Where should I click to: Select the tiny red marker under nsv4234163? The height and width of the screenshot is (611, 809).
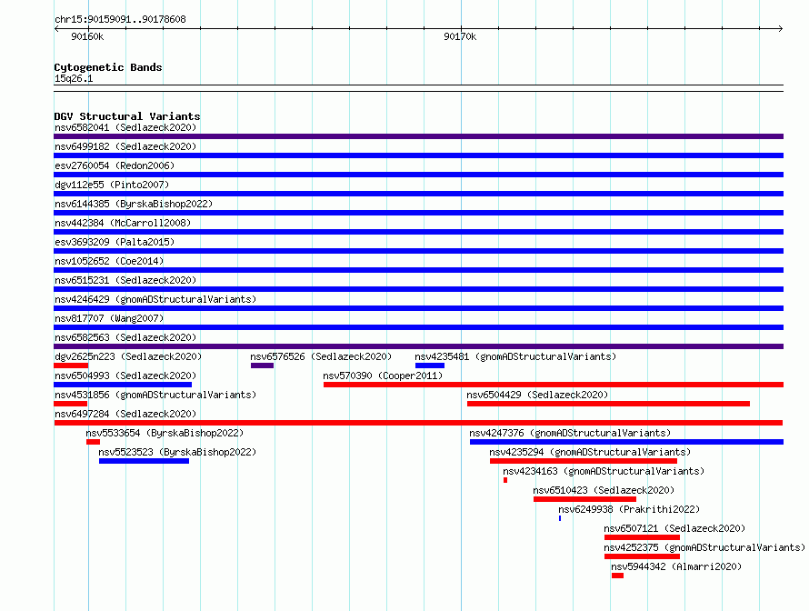505,480
